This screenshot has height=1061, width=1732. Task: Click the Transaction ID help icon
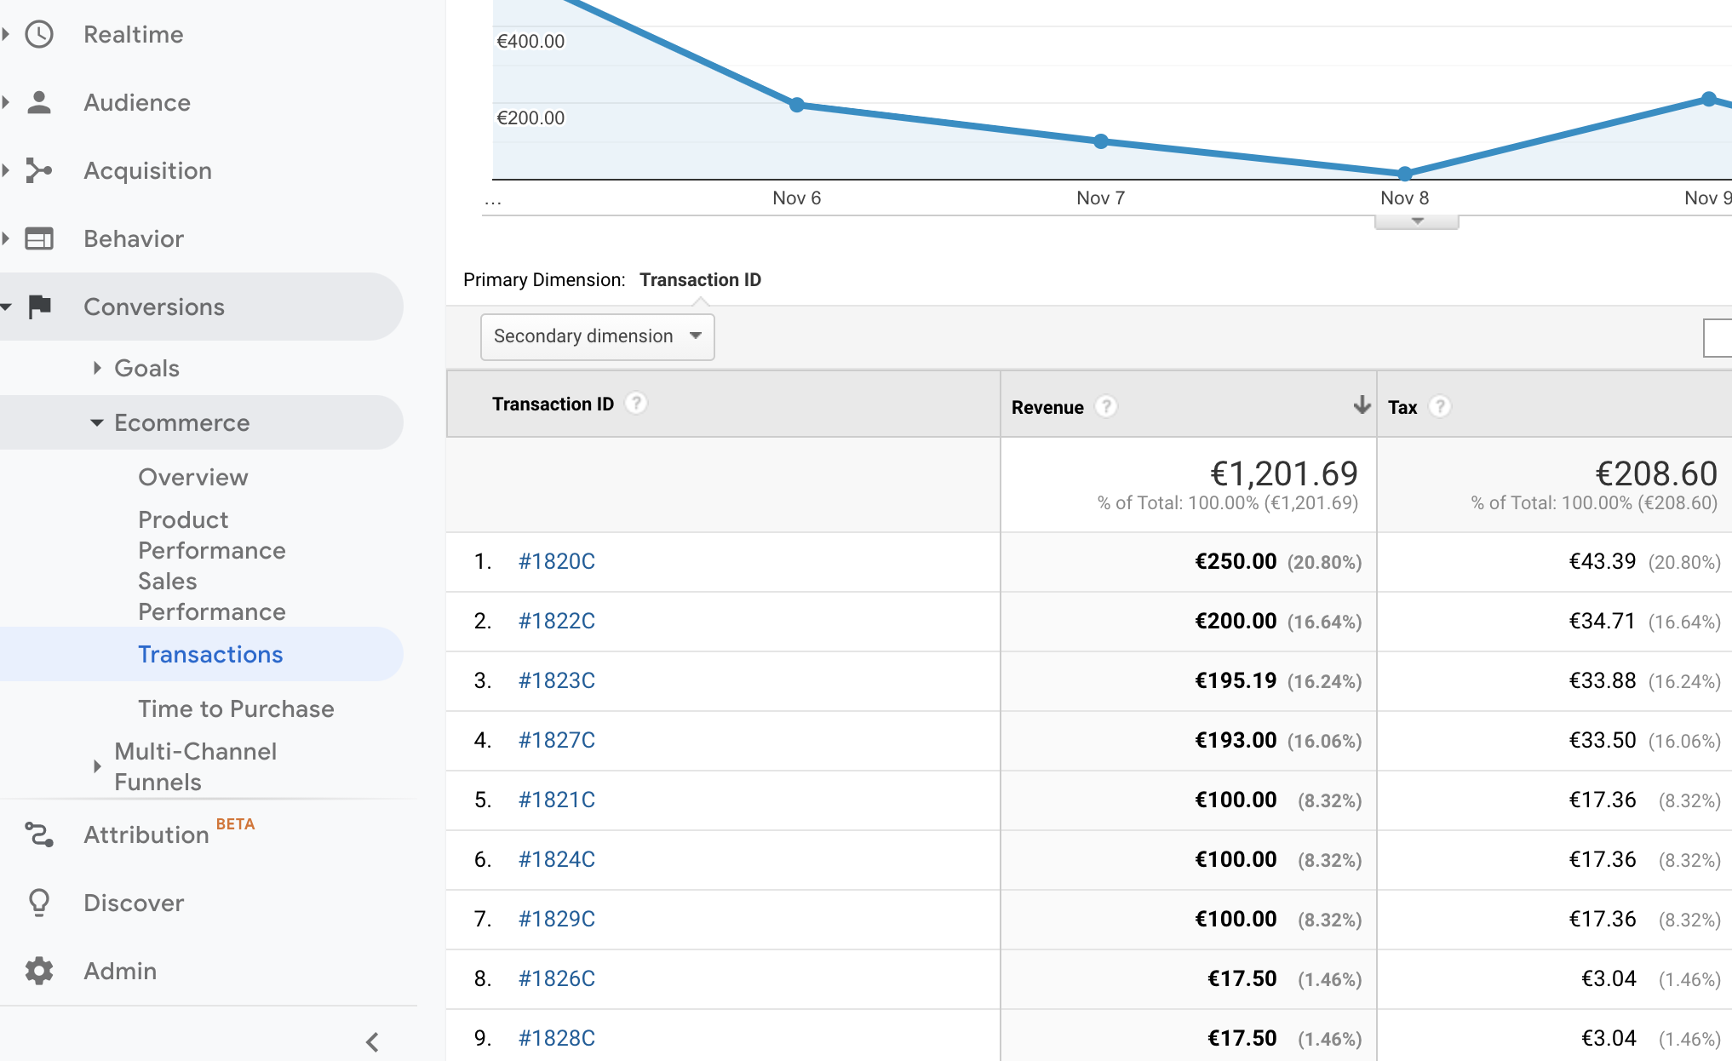[636, 404]
